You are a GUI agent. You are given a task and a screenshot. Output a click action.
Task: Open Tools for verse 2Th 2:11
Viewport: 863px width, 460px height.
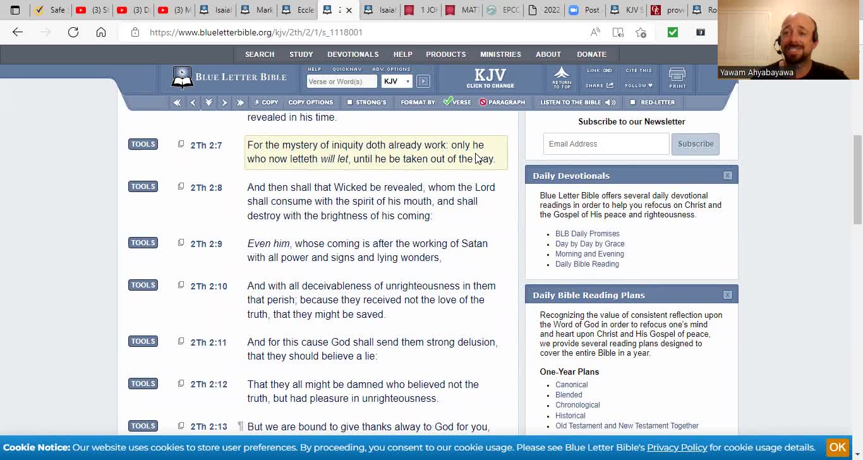coord(143,341)
